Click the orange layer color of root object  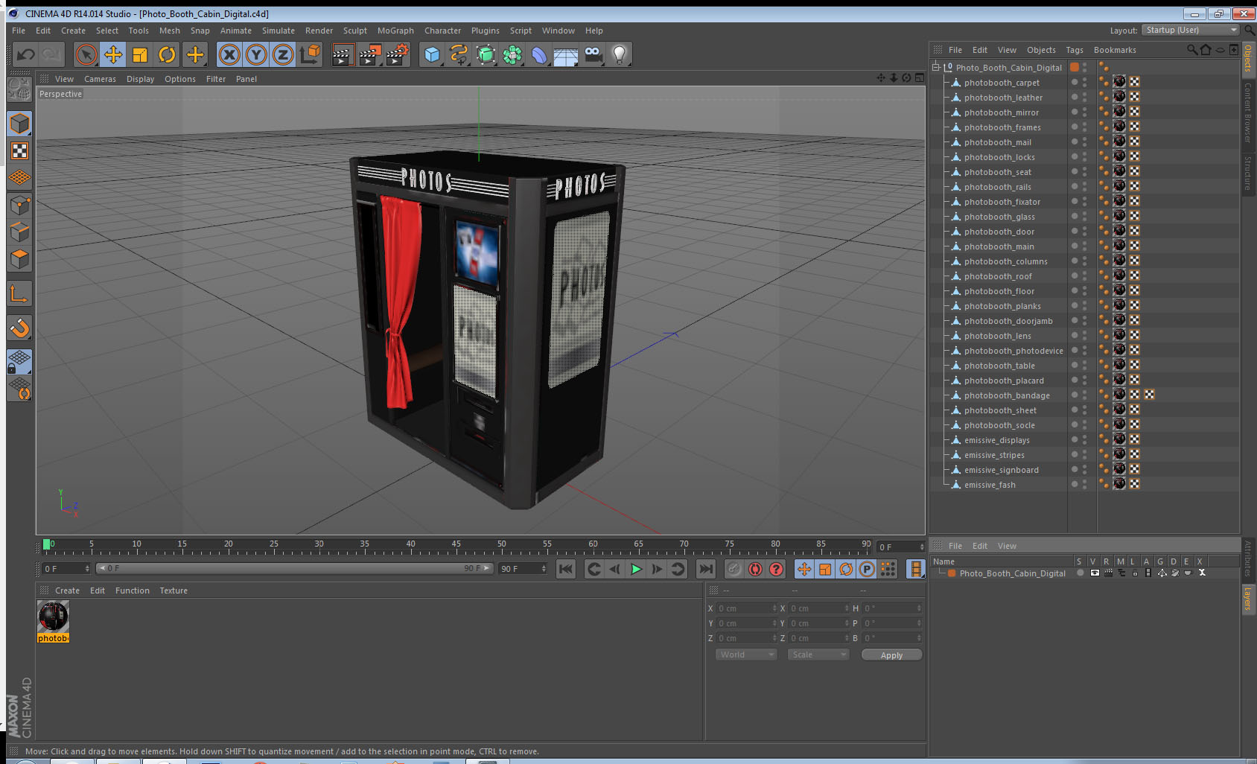pyautogui.click(x=1075, y=67)
